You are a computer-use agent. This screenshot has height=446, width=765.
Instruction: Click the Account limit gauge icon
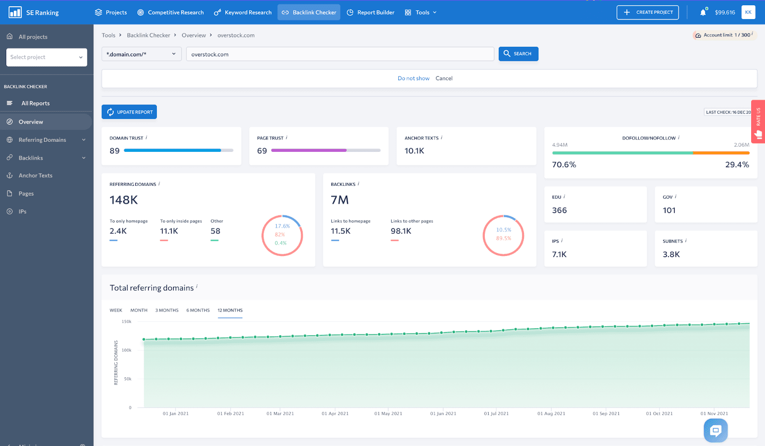coord(698,35)
